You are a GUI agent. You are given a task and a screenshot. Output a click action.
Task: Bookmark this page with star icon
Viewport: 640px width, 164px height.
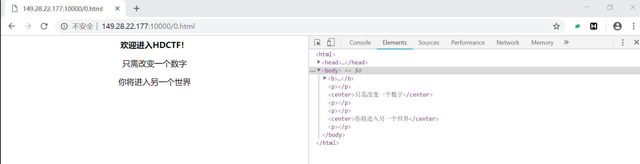click(x=556, y=26)
